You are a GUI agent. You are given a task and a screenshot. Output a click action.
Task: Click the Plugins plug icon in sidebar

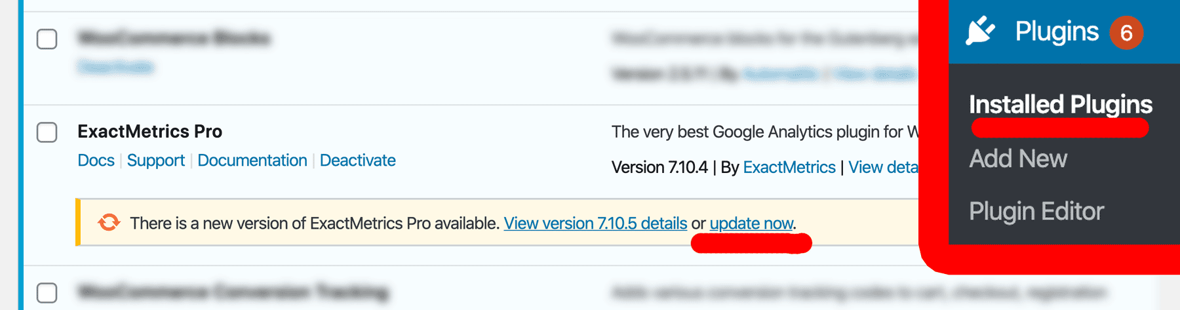[980, 31]
